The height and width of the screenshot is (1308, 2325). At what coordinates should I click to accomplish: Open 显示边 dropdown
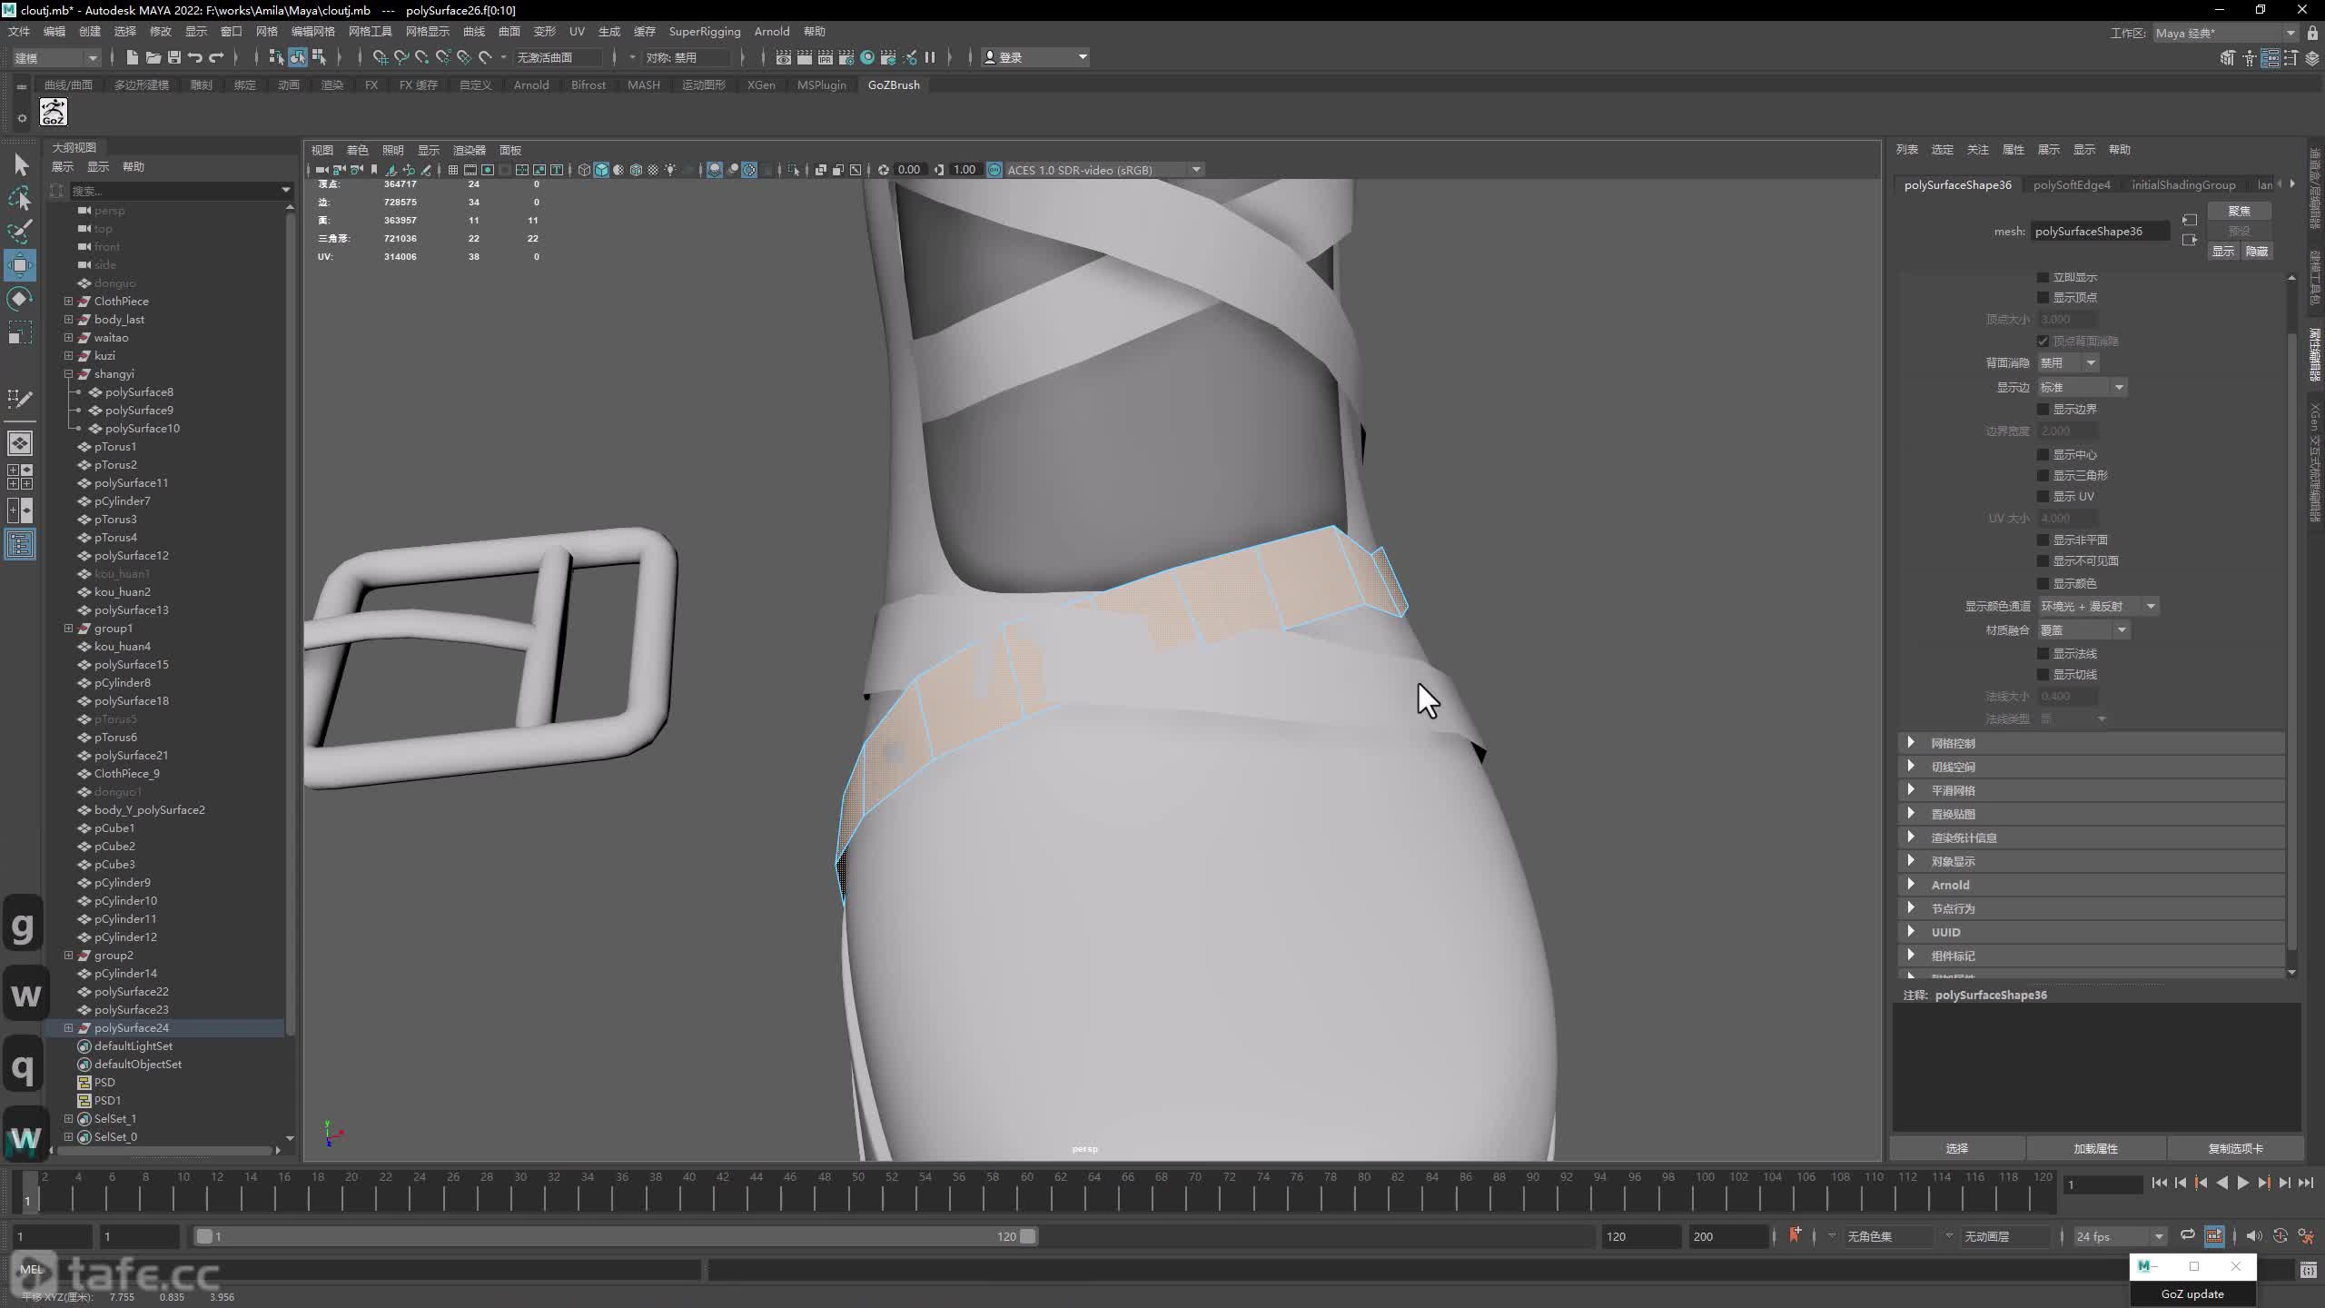point(2082,388)
